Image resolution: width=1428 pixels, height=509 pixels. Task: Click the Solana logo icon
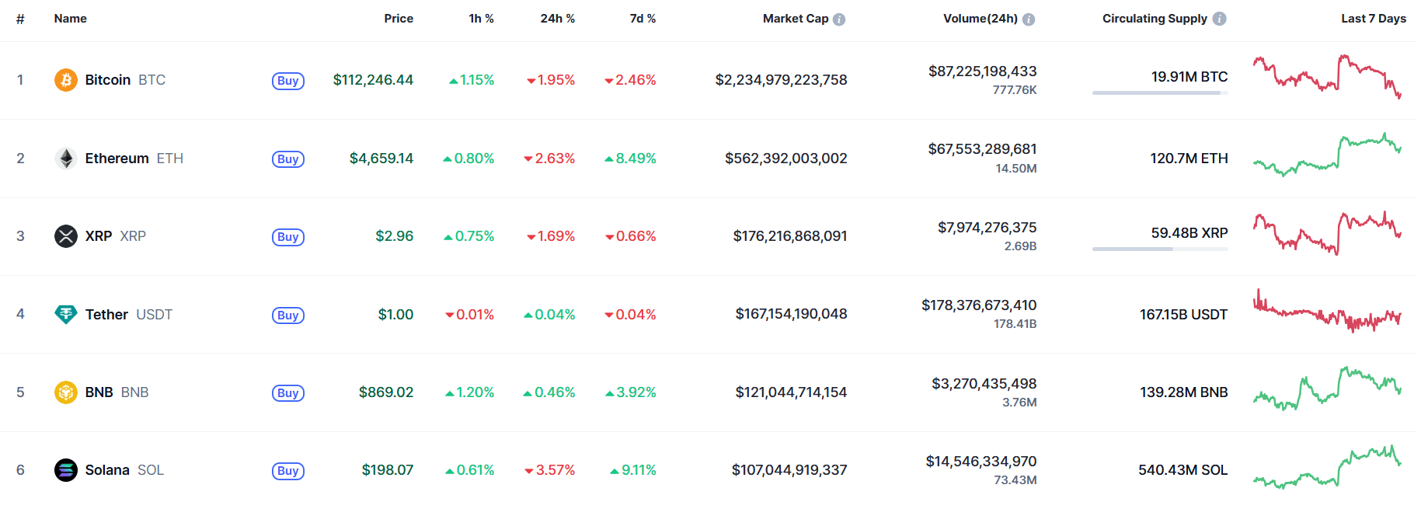tap(65, 470)
